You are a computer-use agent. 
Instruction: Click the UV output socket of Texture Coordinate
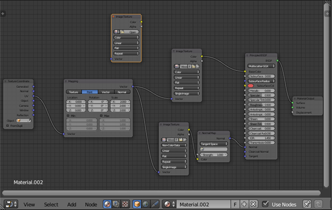(x=33, y=96)
